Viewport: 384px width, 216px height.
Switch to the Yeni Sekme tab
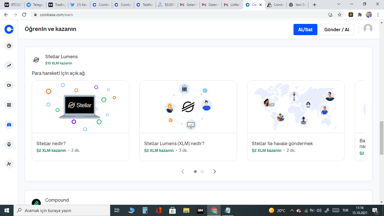coord(298,5)
